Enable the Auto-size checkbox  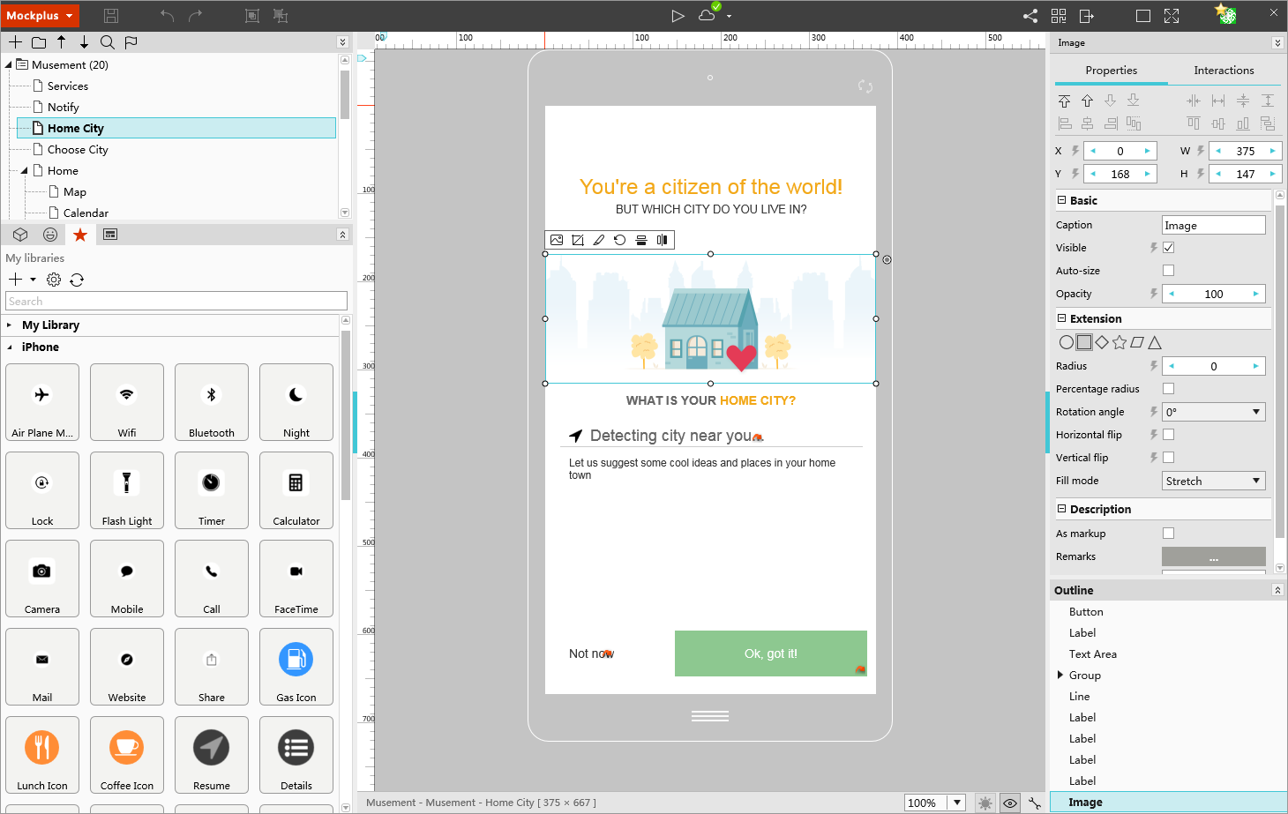(1169, 271)
